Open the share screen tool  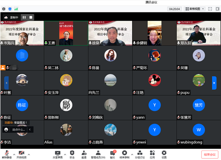click(58, 155)
